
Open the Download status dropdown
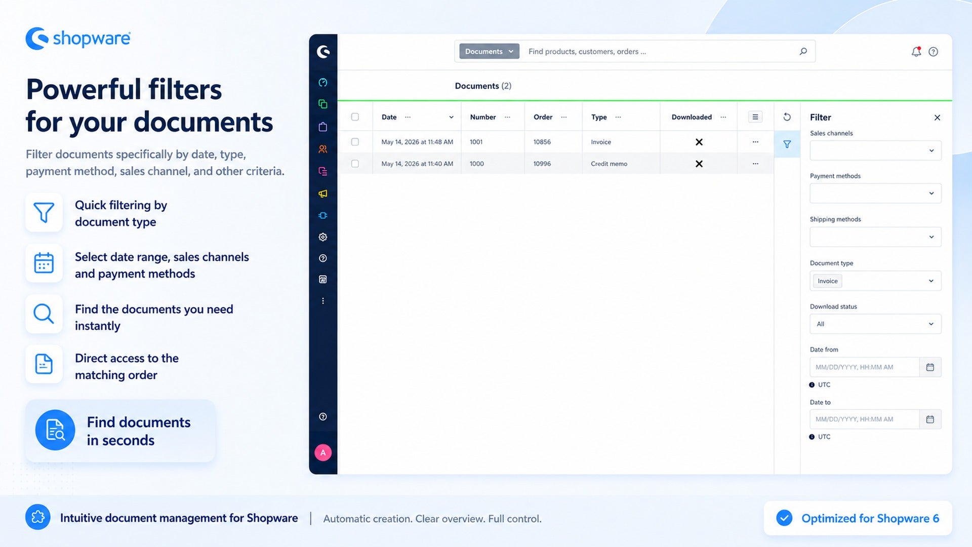(x=875, y=324)
